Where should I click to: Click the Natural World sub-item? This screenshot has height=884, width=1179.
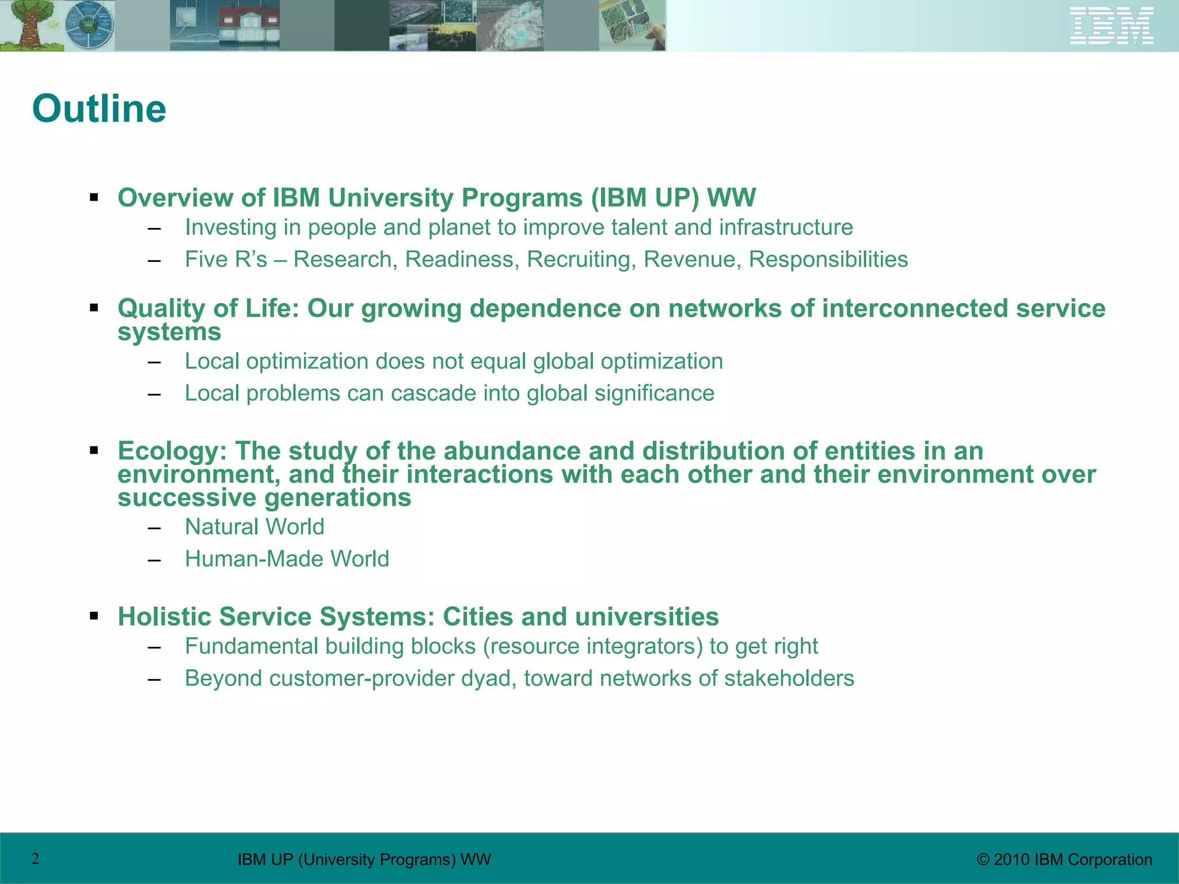point(254,527)
